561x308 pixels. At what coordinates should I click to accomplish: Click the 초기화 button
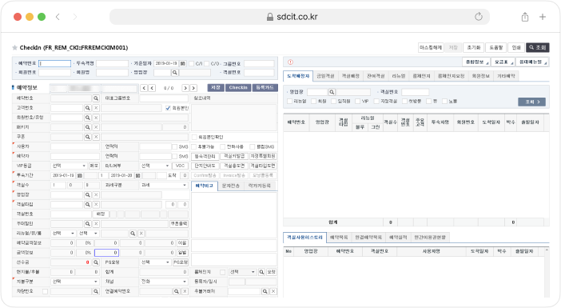[x=473, y=48]
